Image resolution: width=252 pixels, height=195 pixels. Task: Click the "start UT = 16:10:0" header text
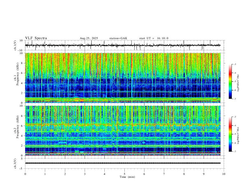154,38
